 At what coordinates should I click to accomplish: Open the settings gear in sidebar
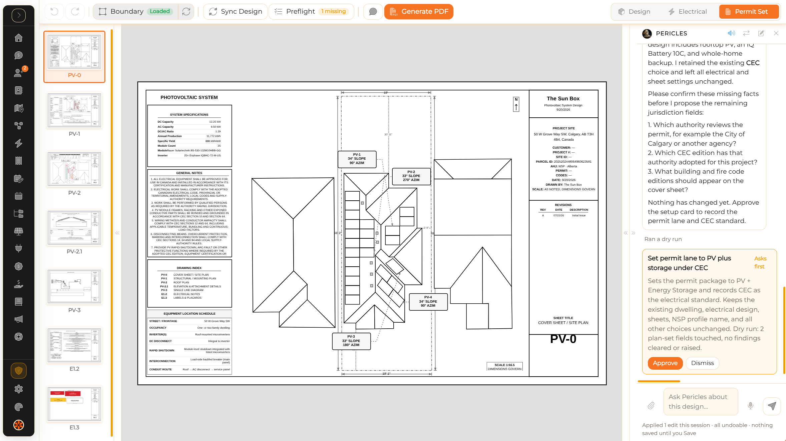coord(19,389)
